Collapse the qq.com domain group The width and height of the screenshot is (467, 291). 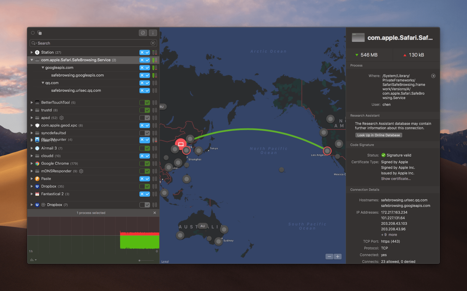[x=43, y=83]
